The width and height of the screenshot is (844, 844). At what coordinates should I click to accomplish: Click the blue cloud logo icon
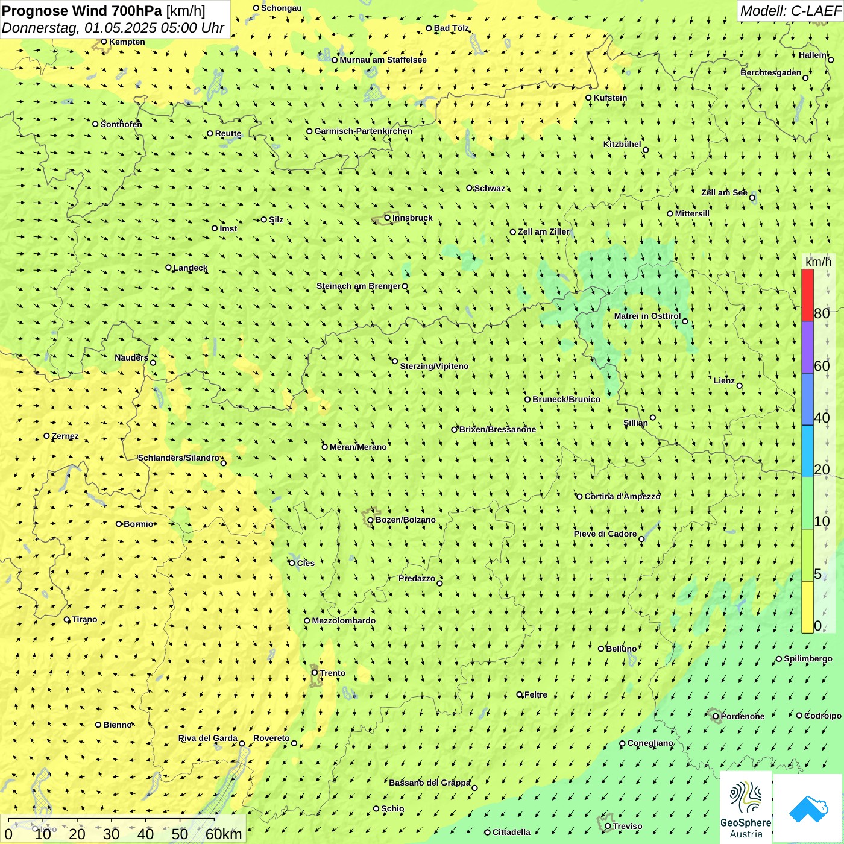(808, 809)
